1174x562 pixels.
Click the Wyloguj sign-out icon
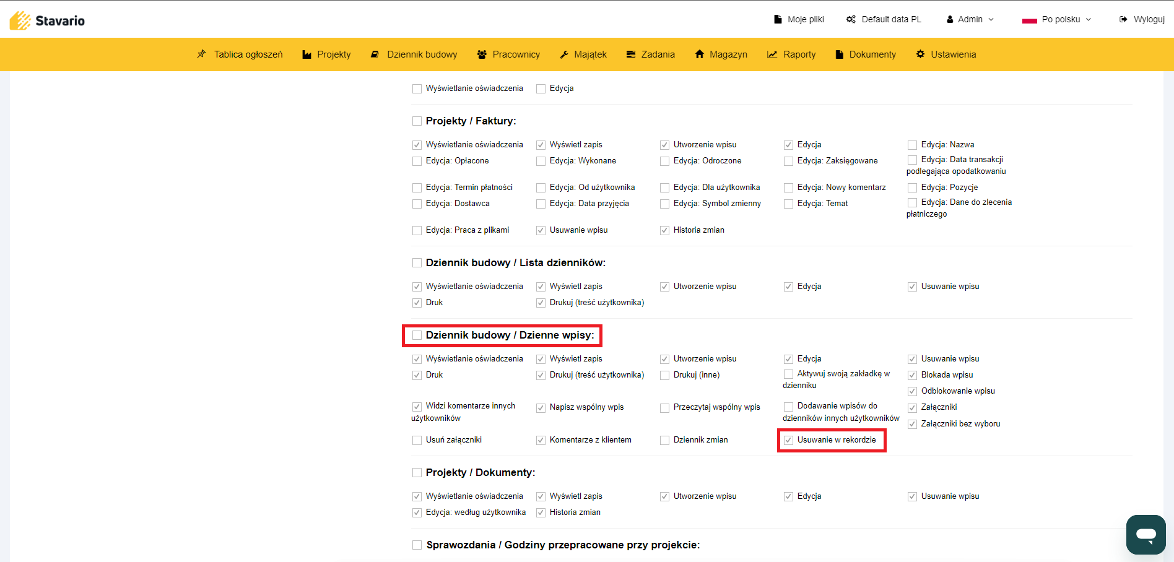pos(1123,19)
